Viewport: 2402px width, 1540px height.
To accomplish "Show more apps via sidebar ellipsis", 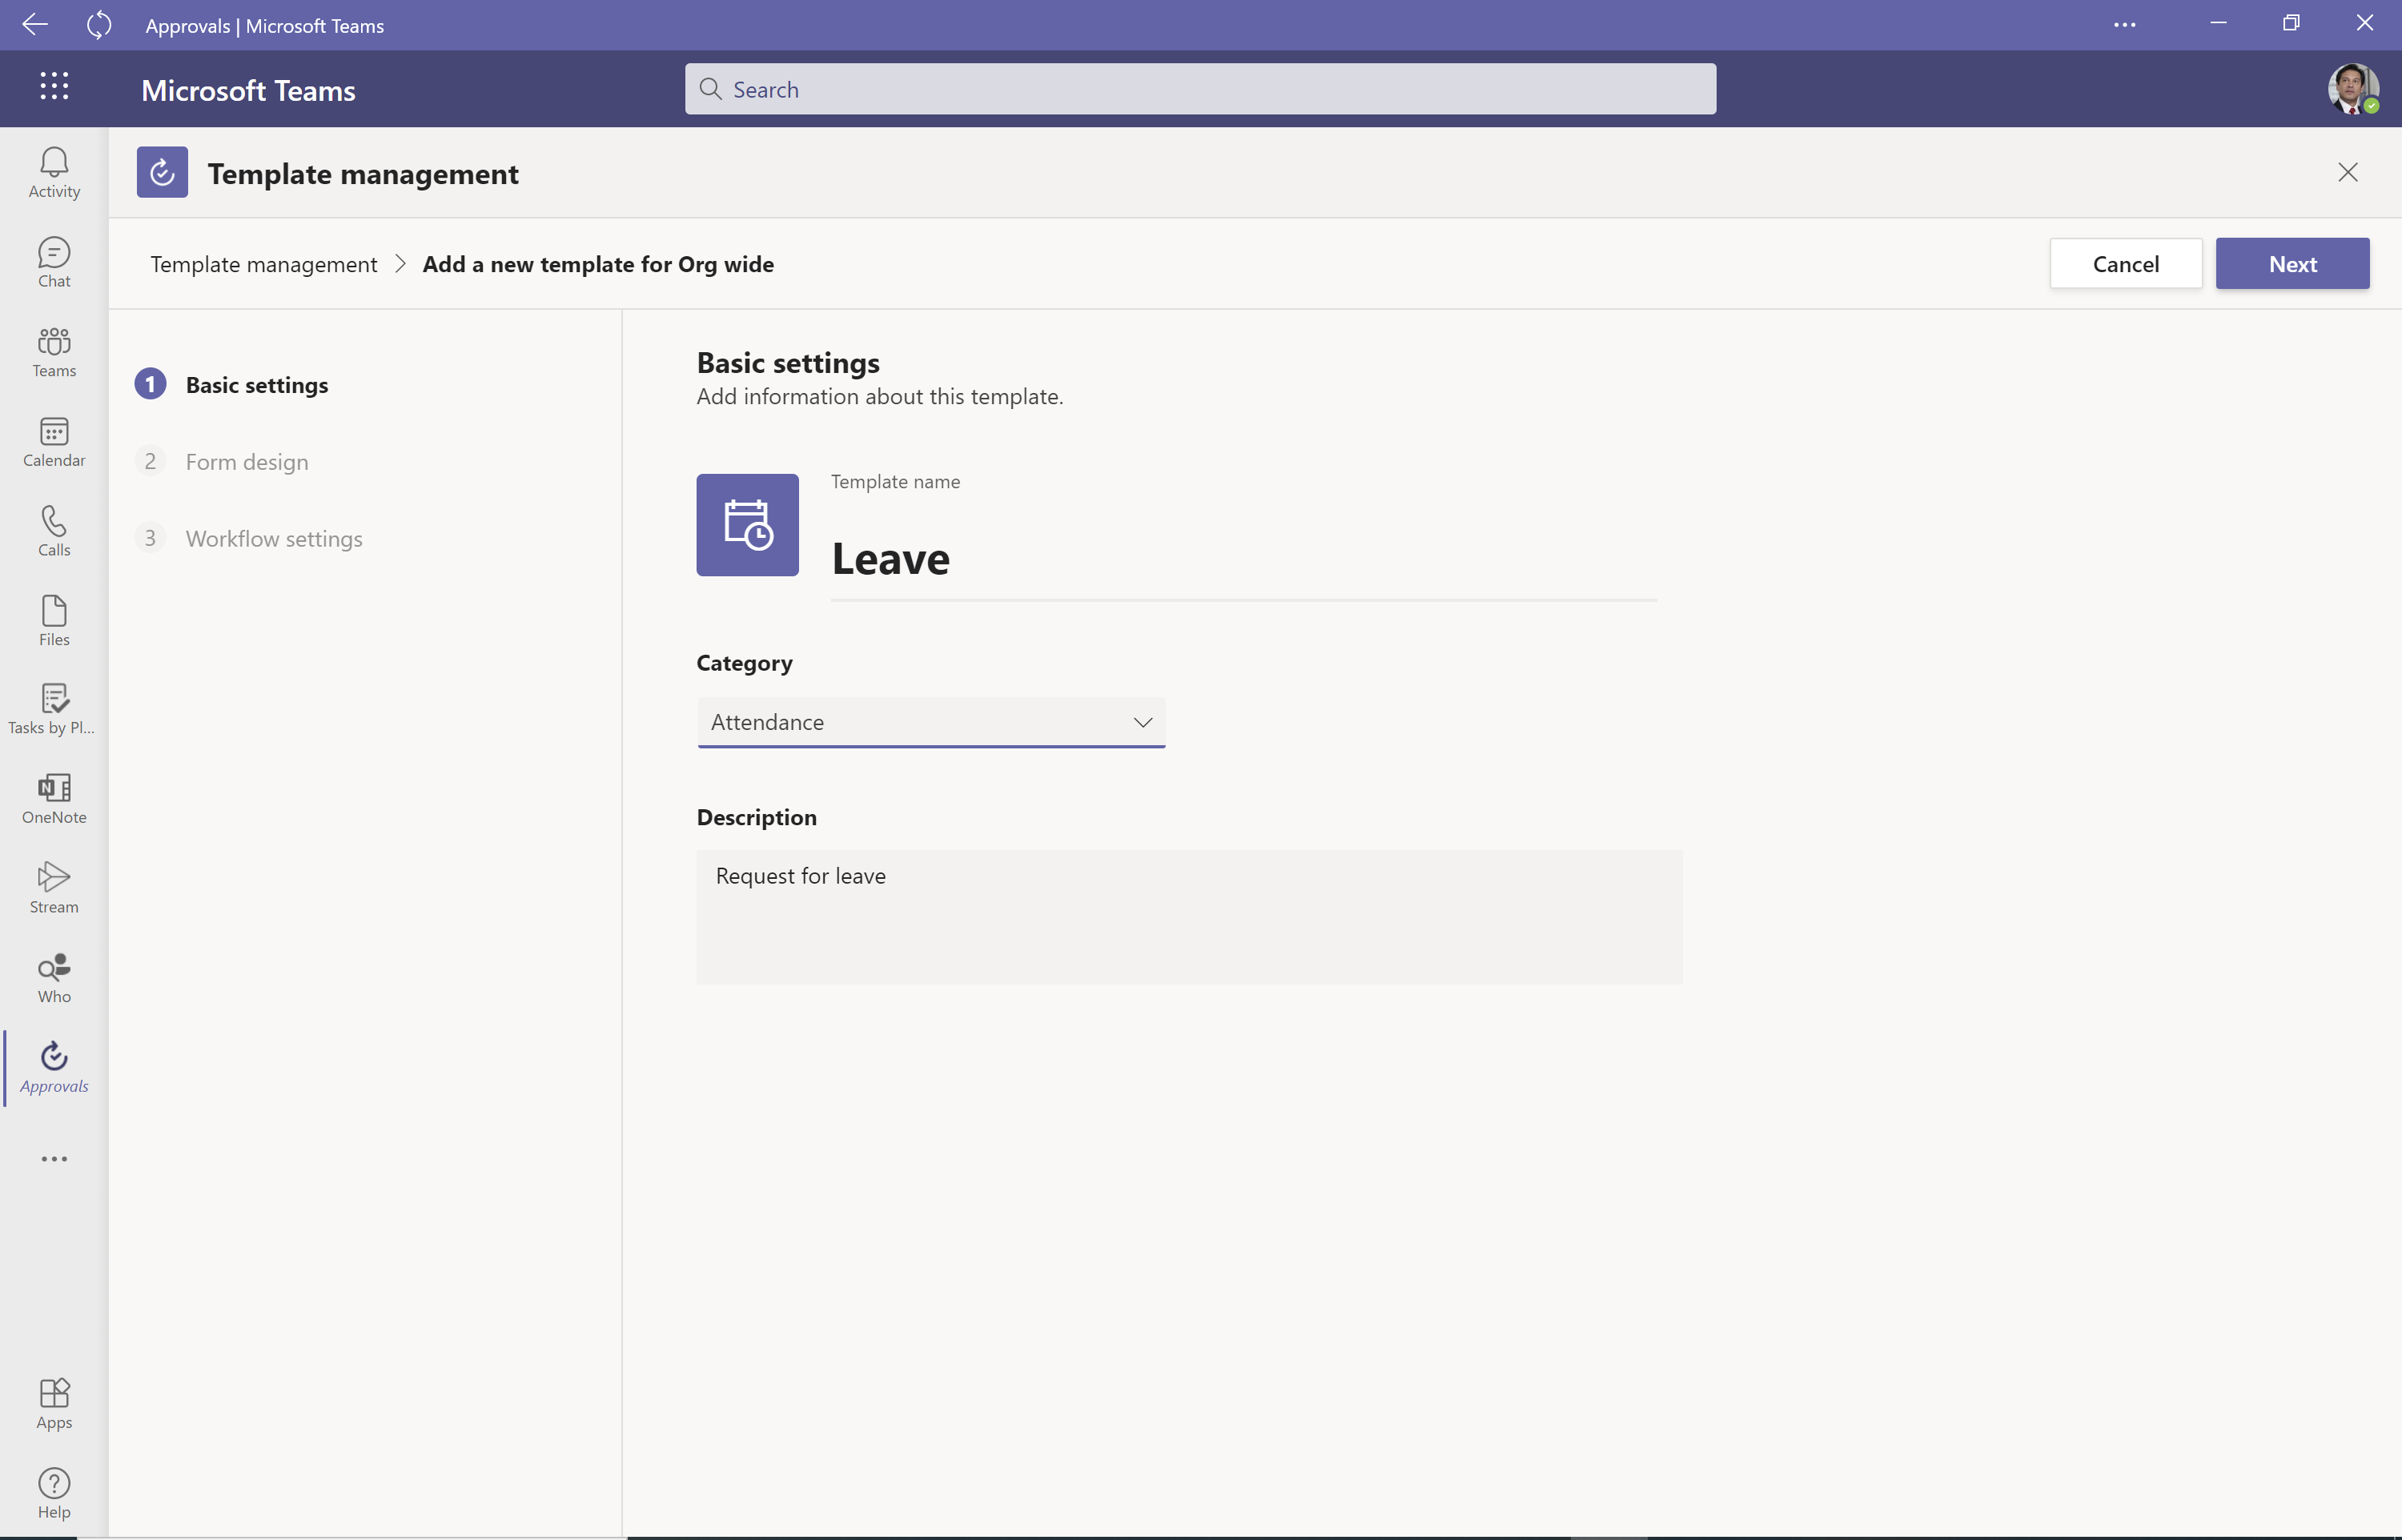I will [54, 1159].
